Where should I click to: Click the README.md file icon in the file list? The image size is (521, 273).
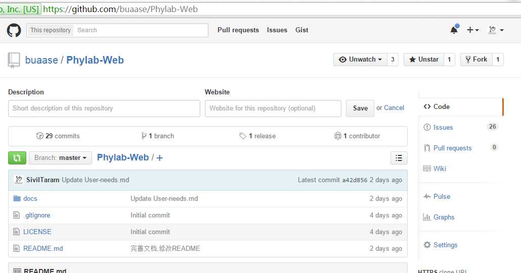pyautogui.click(x=16, y=248)
